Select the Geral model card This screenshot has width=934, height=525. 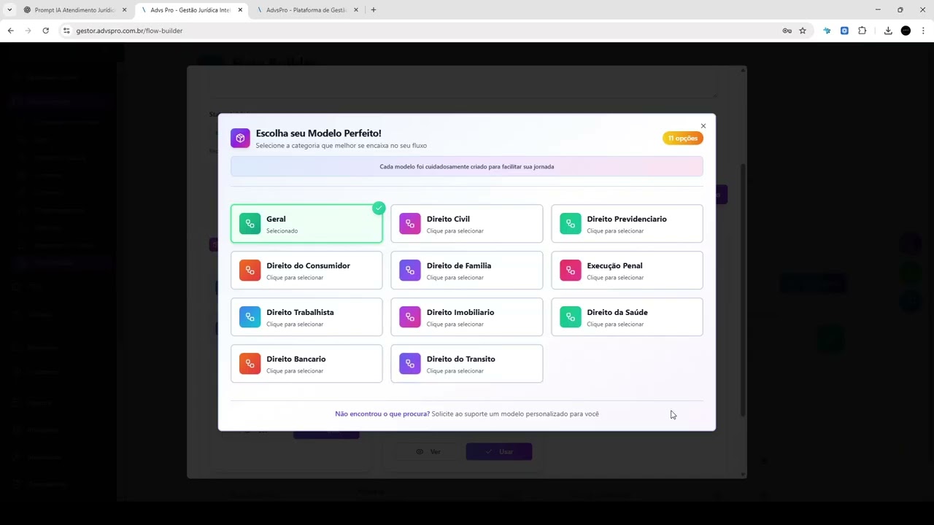(306, 224)
